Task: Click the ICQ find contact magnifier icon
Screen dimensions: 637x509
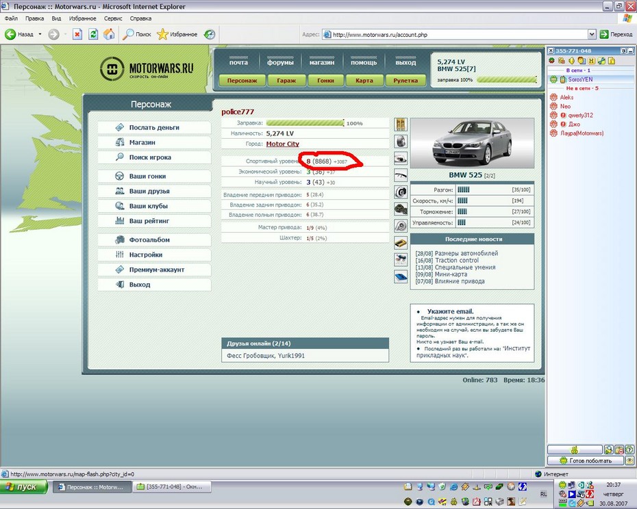Action: tap(608, 449)
